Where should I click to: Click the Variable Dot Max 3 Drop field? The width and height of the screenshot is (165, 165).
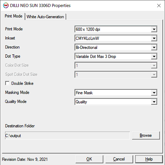116,57
